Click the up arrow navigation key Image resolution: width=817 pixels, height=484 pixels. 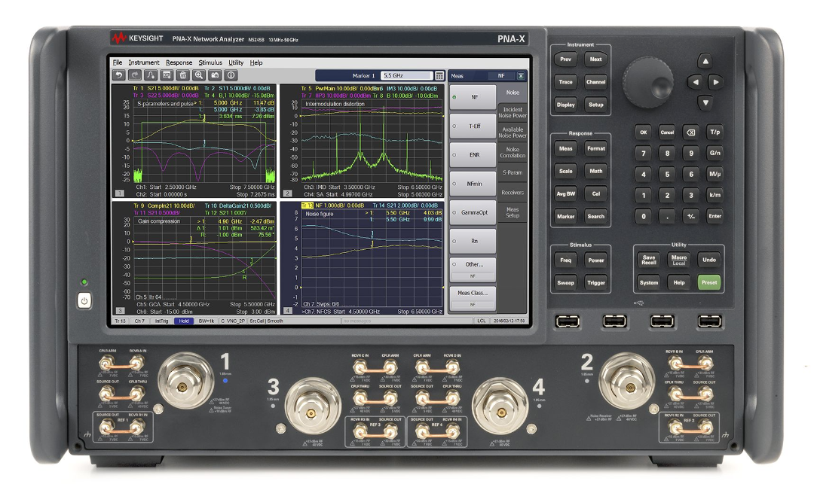pyautogui.click(x=705, y=62)
